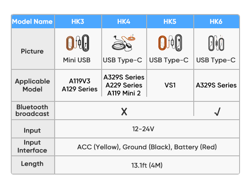Select the HK3 column header

click(x=78, y=22)
